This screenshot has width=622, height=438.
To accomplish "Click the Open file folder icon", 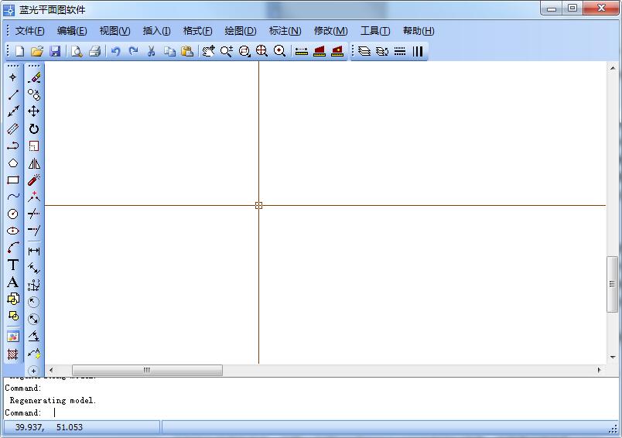I will (37, 51).
